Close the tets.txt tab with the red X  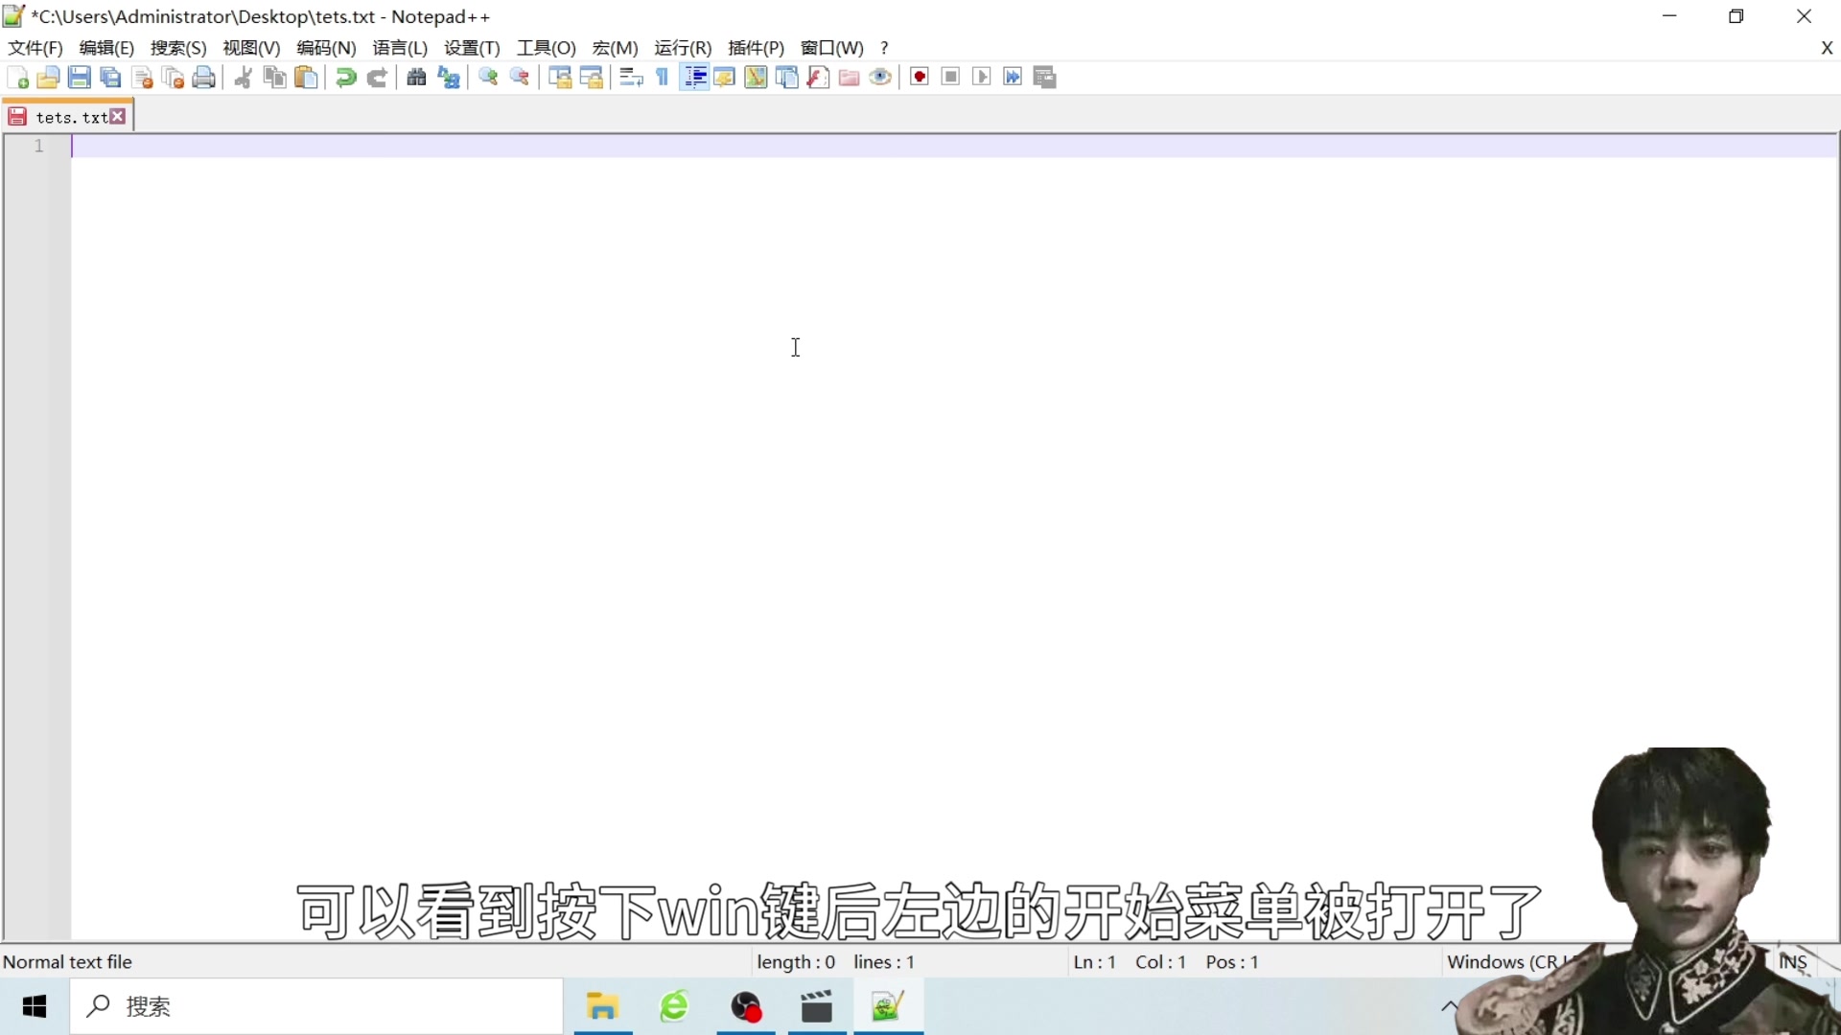[x=118, y=116]
